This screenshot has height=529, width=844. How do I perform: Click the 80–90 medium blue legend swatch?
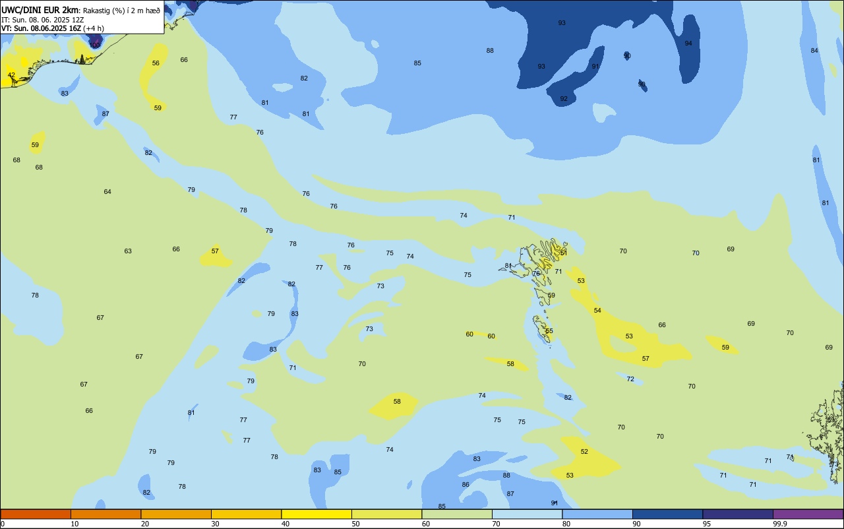click(x=597, y=514)
